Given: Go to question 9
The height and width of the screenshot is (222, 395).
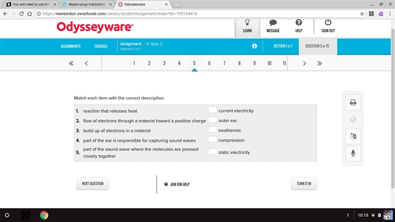Looking at the screenshot, I should pyautogui.click(x=254, y=63).
